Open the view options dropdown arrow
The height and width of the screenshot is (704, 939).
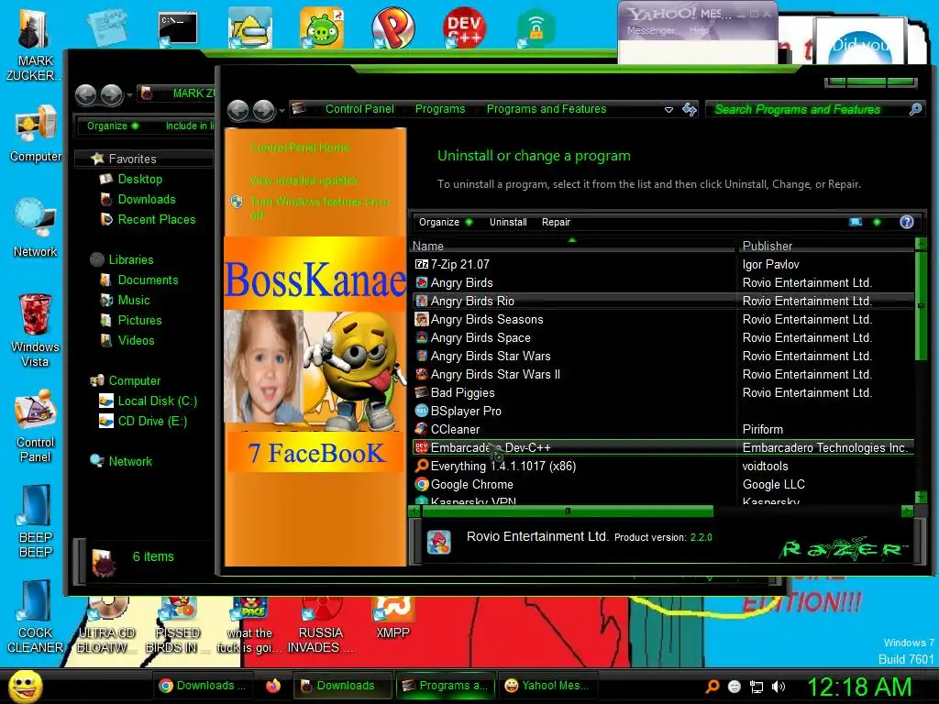coord(877,222)
